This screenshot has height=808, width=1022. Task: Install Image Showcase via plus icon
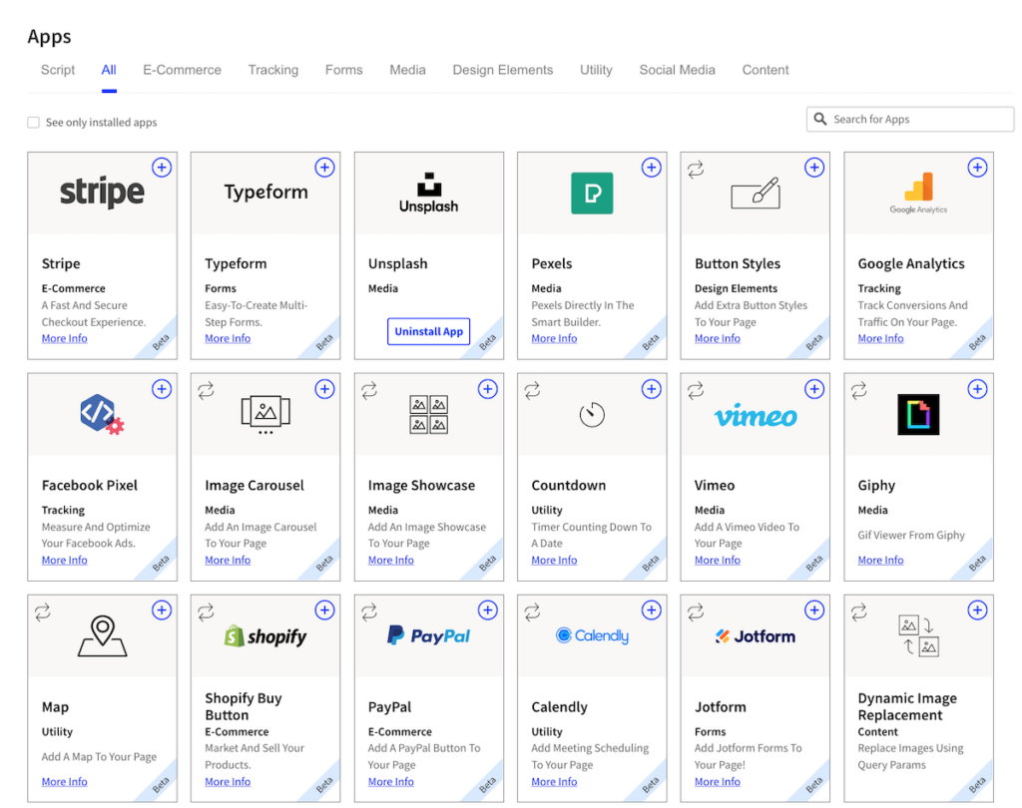[x=487, y=389]
